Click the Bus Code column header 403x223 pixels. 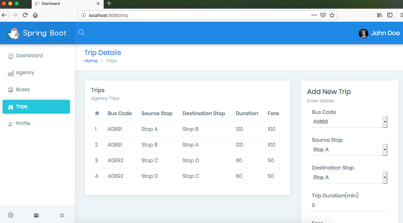120,113
